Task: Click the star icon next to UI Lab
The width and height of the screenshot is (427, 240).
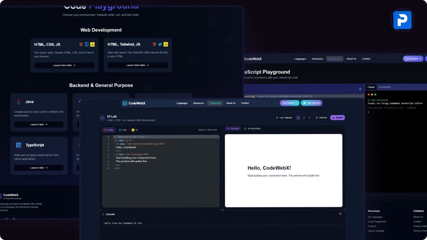Action: 102,118
